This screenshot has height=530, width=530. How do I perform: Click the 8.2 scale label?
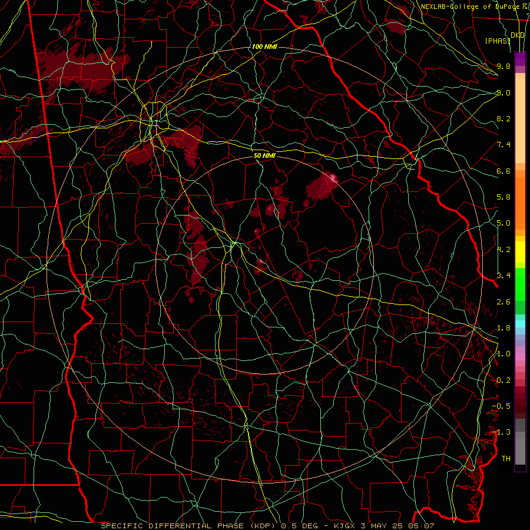tap(503, 118)
